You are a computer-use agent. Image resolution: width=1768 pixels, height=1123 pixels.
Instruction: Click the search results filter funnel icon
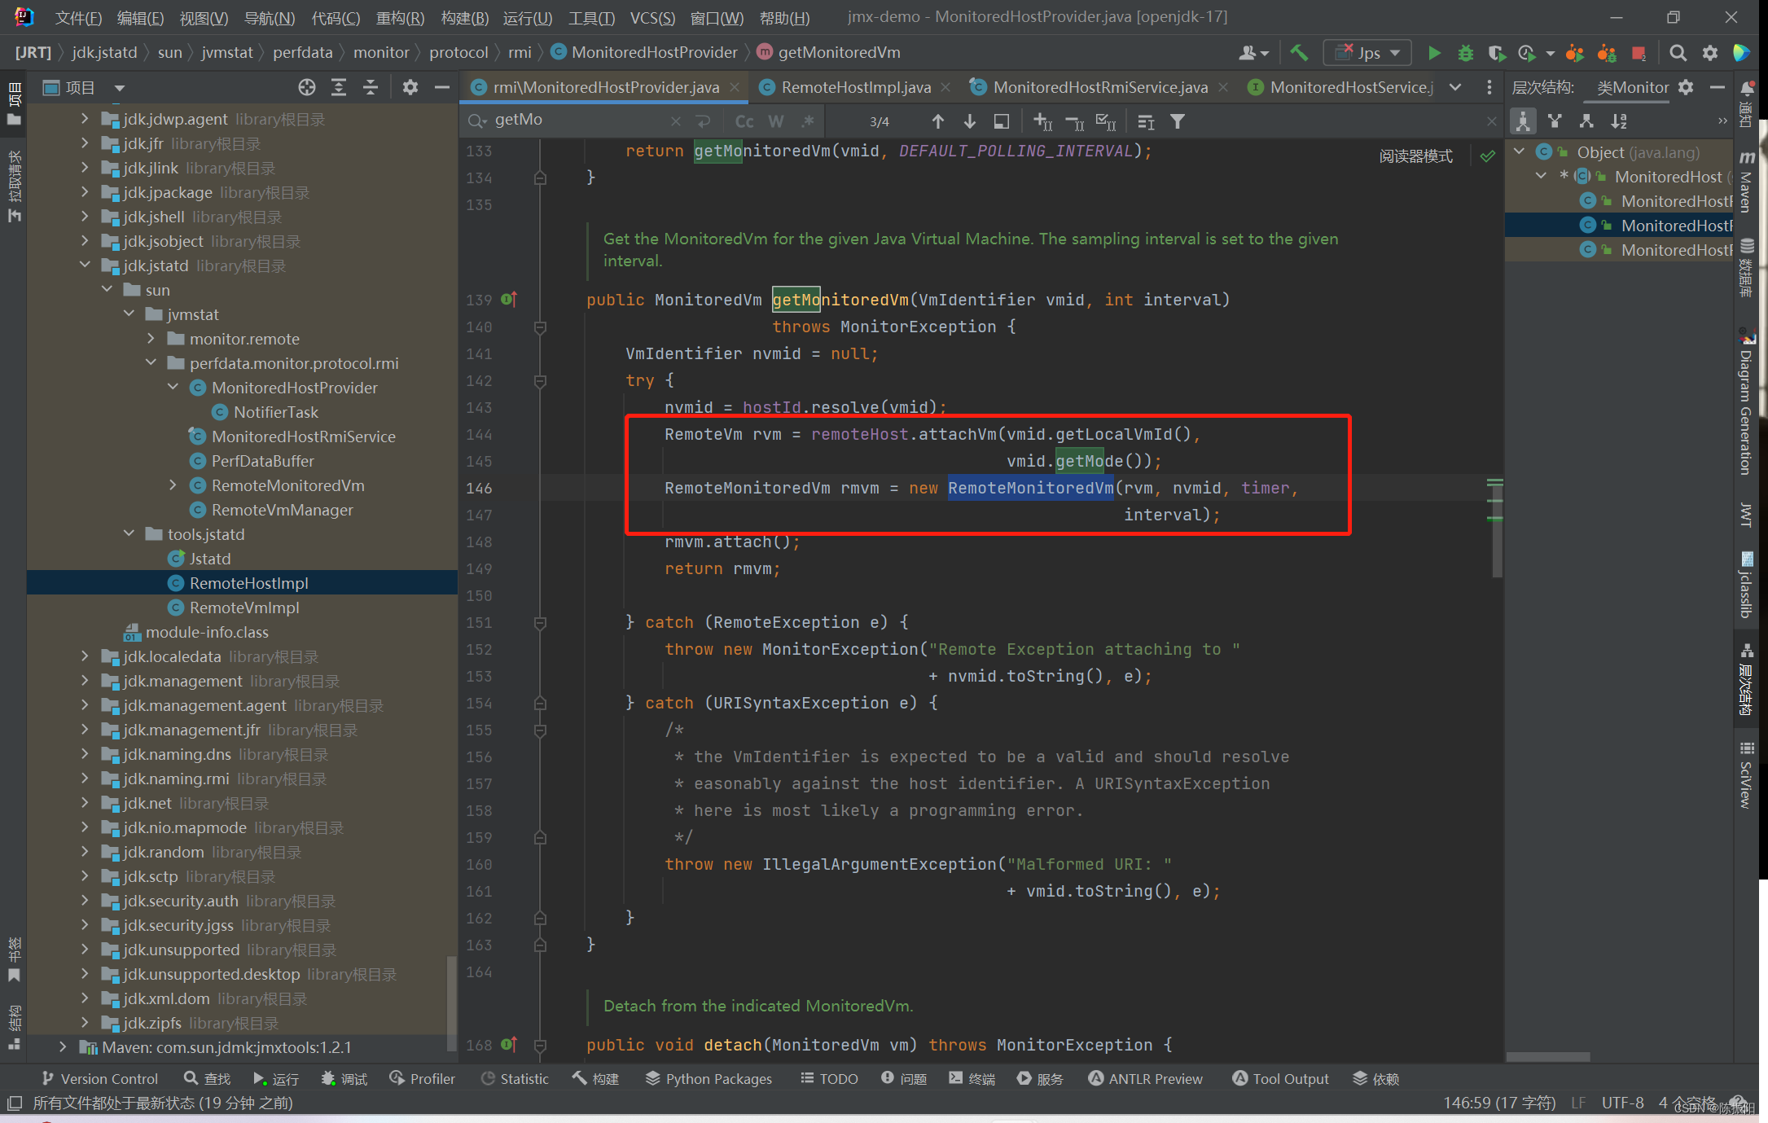1178,121
